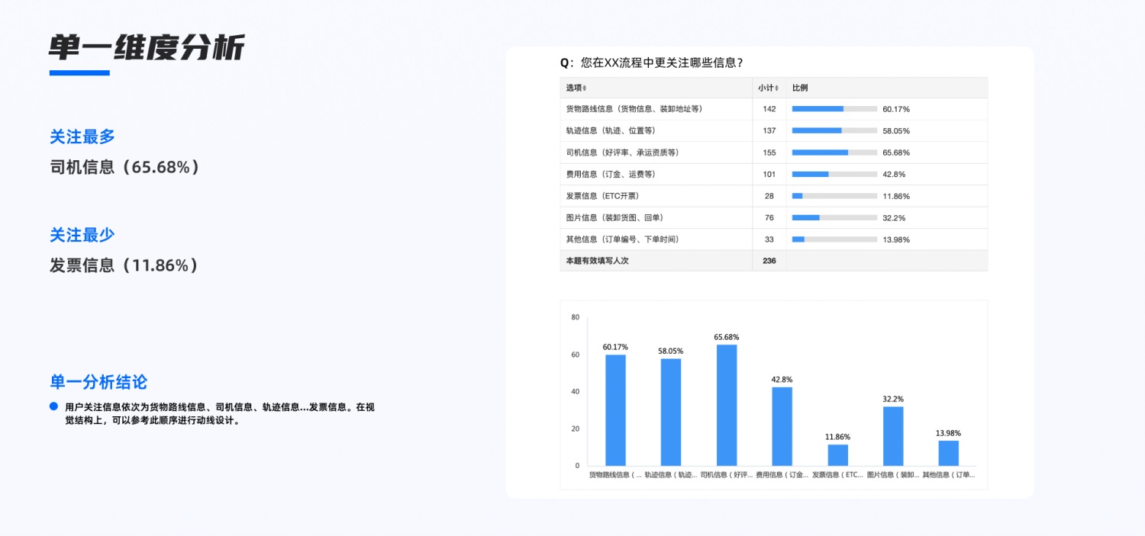This screenshot has width=1145, height=536.
Task: Click the 比例 column header
Action: point(799,88)
